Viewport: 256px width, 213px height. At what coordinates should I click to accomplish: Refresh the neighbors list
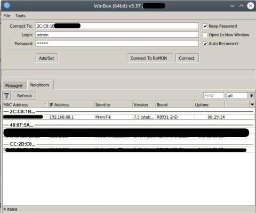(x=25, y=96)
